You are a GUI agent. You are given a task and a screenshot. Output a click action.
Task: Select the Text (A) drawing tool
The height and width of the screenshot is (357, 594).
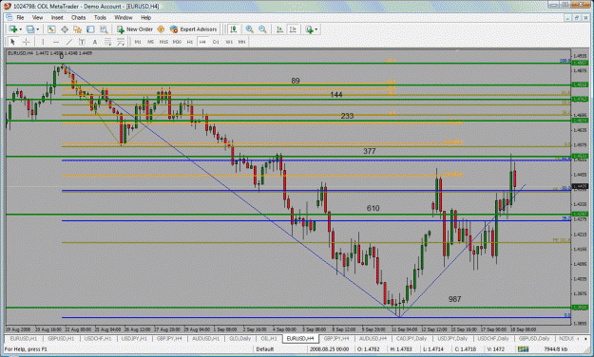click(x=95, y=42)
